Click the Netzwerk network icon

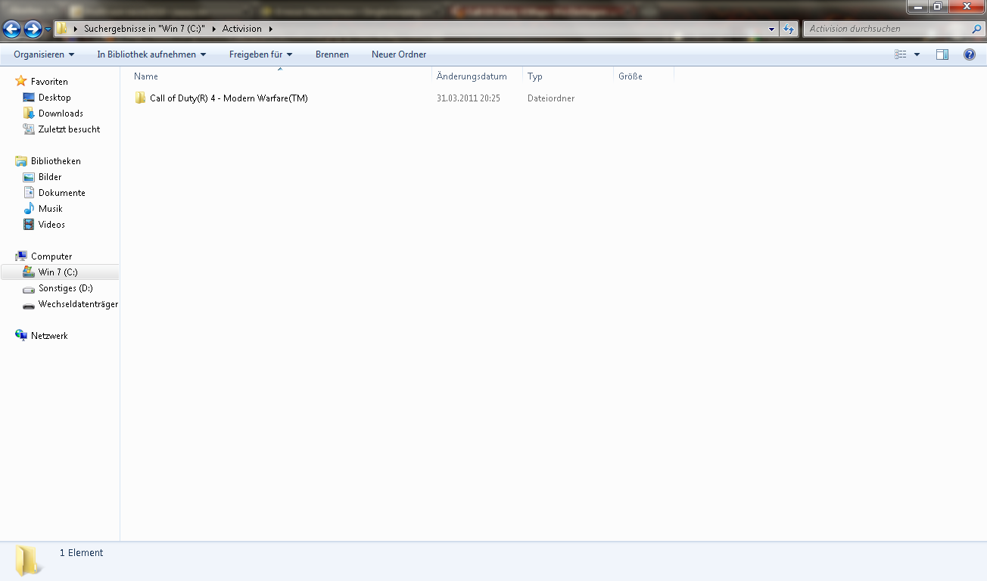tap(21, 336)
